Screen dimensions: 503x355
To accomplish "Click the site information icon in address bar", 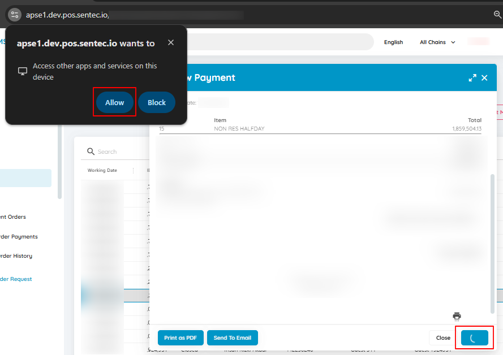I will point(15,15).
